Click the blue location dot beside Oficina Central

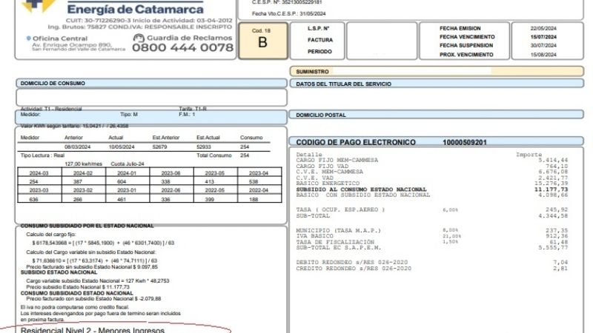pyautogui.click(x=28, y=38)
